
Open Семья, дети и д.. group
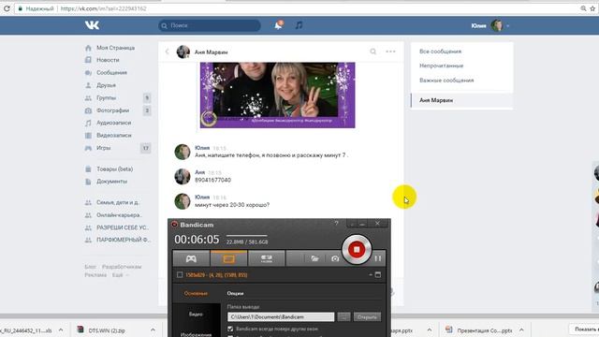point(118,202)
